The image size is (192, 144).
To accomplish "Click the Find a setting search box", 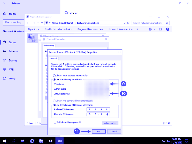I will click(14, 23).
